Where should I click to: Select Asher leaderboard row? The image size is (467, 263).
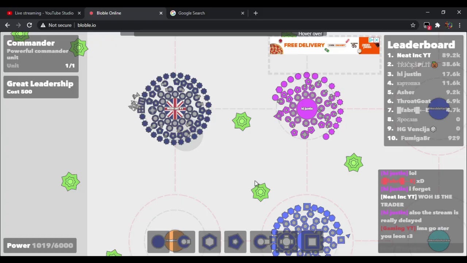424,92
